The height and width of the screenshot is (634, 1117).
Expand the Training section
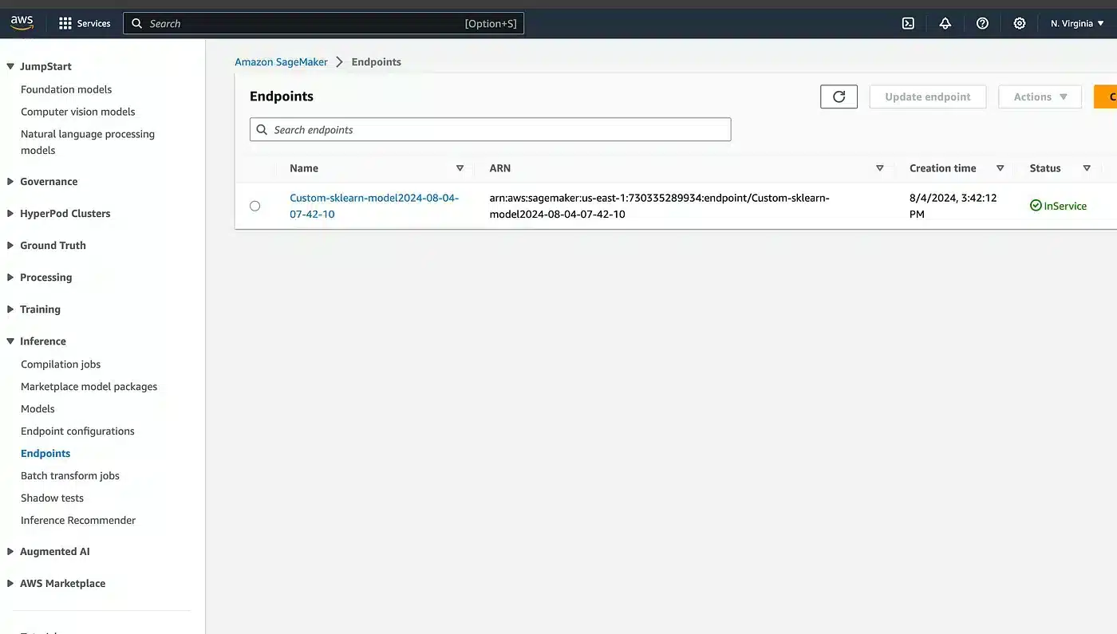10,309
